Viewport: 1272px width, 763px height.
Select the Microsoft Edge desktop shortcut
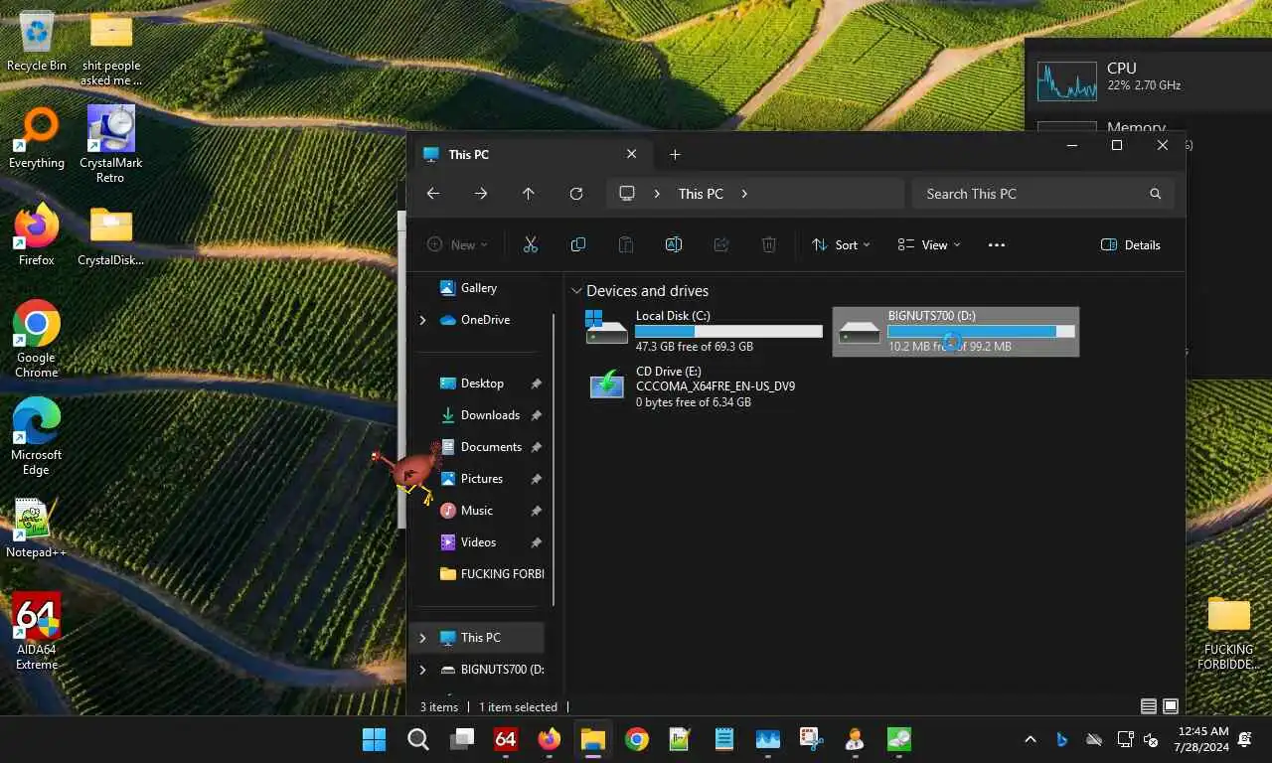tap(37, 438)
